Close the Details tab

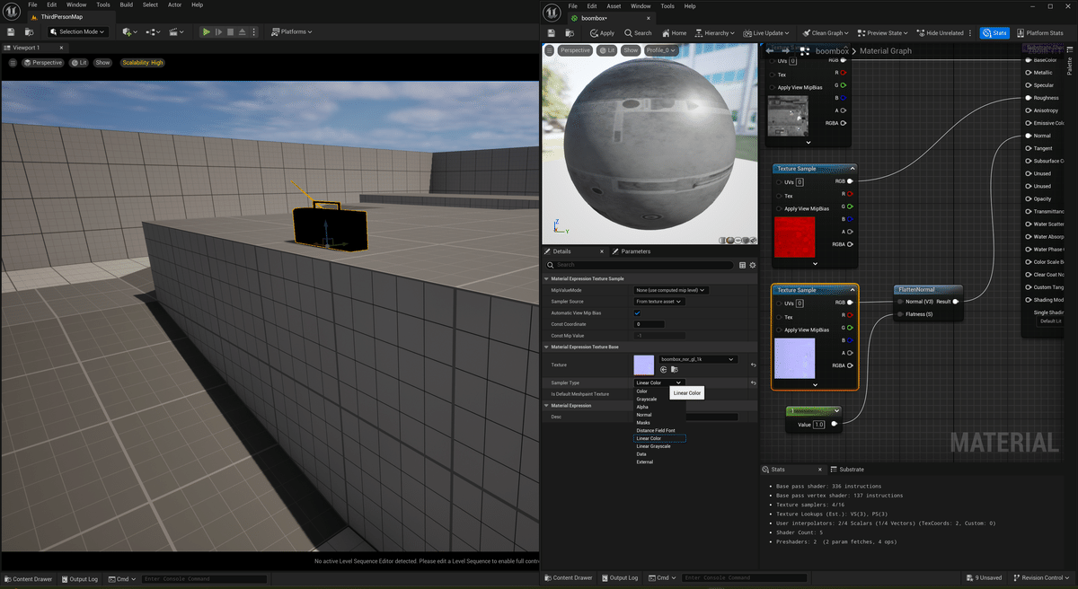click(600, 251)
